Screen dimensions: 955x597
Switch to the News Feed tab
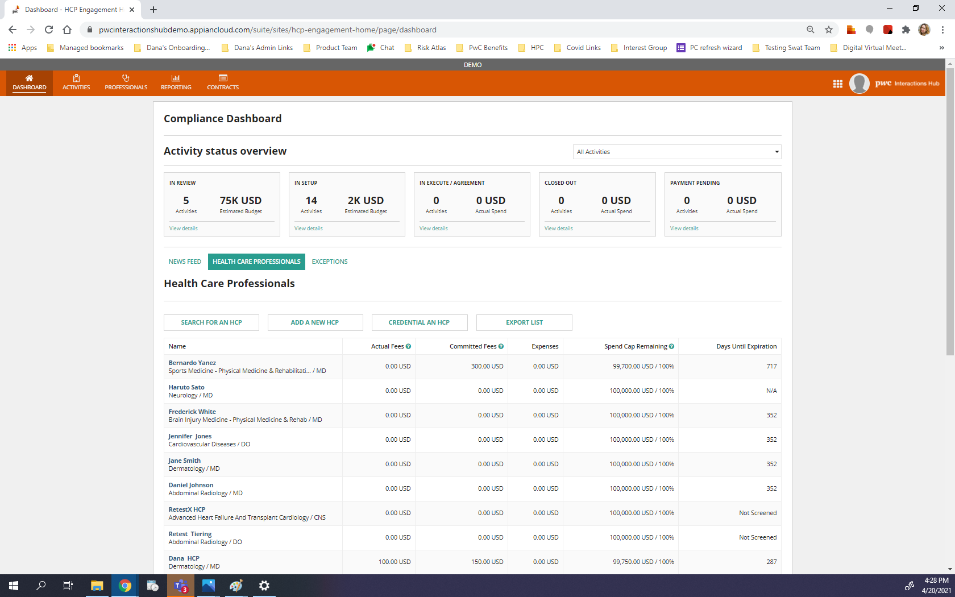tap(185, 262)
